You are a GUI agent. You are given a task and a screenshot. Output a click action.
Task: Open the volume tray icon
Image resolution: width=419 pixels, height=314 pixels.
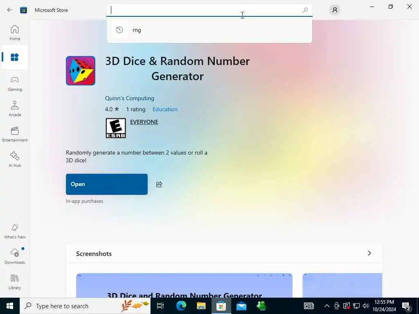(x=366, y=306)
